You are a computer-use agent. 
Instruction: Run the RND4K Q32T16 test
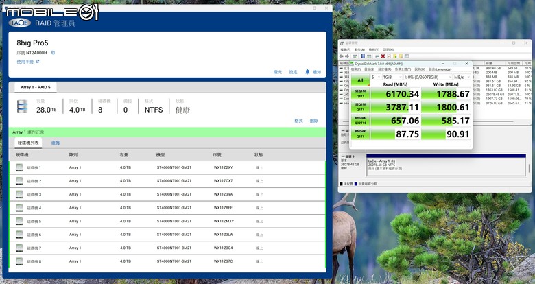pyautogui.click(x=360, y=120)
